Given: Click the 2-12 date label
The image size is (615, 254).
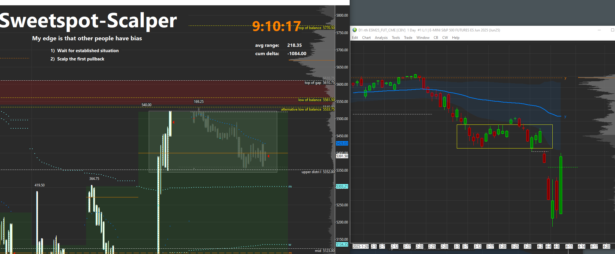Looking at the screenshot, I should (394, 247).
